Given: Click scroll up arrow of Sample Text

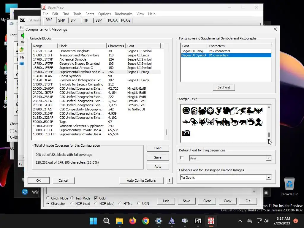Looking at the screenshot, I should coord(269,107).
